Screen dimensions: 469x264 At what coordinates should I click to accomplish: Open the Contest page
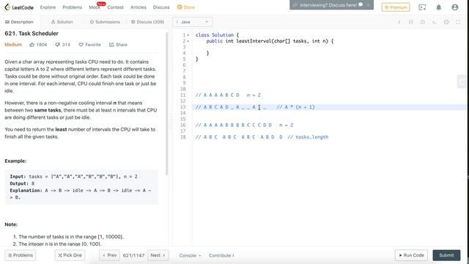click(x=115, y=7)
